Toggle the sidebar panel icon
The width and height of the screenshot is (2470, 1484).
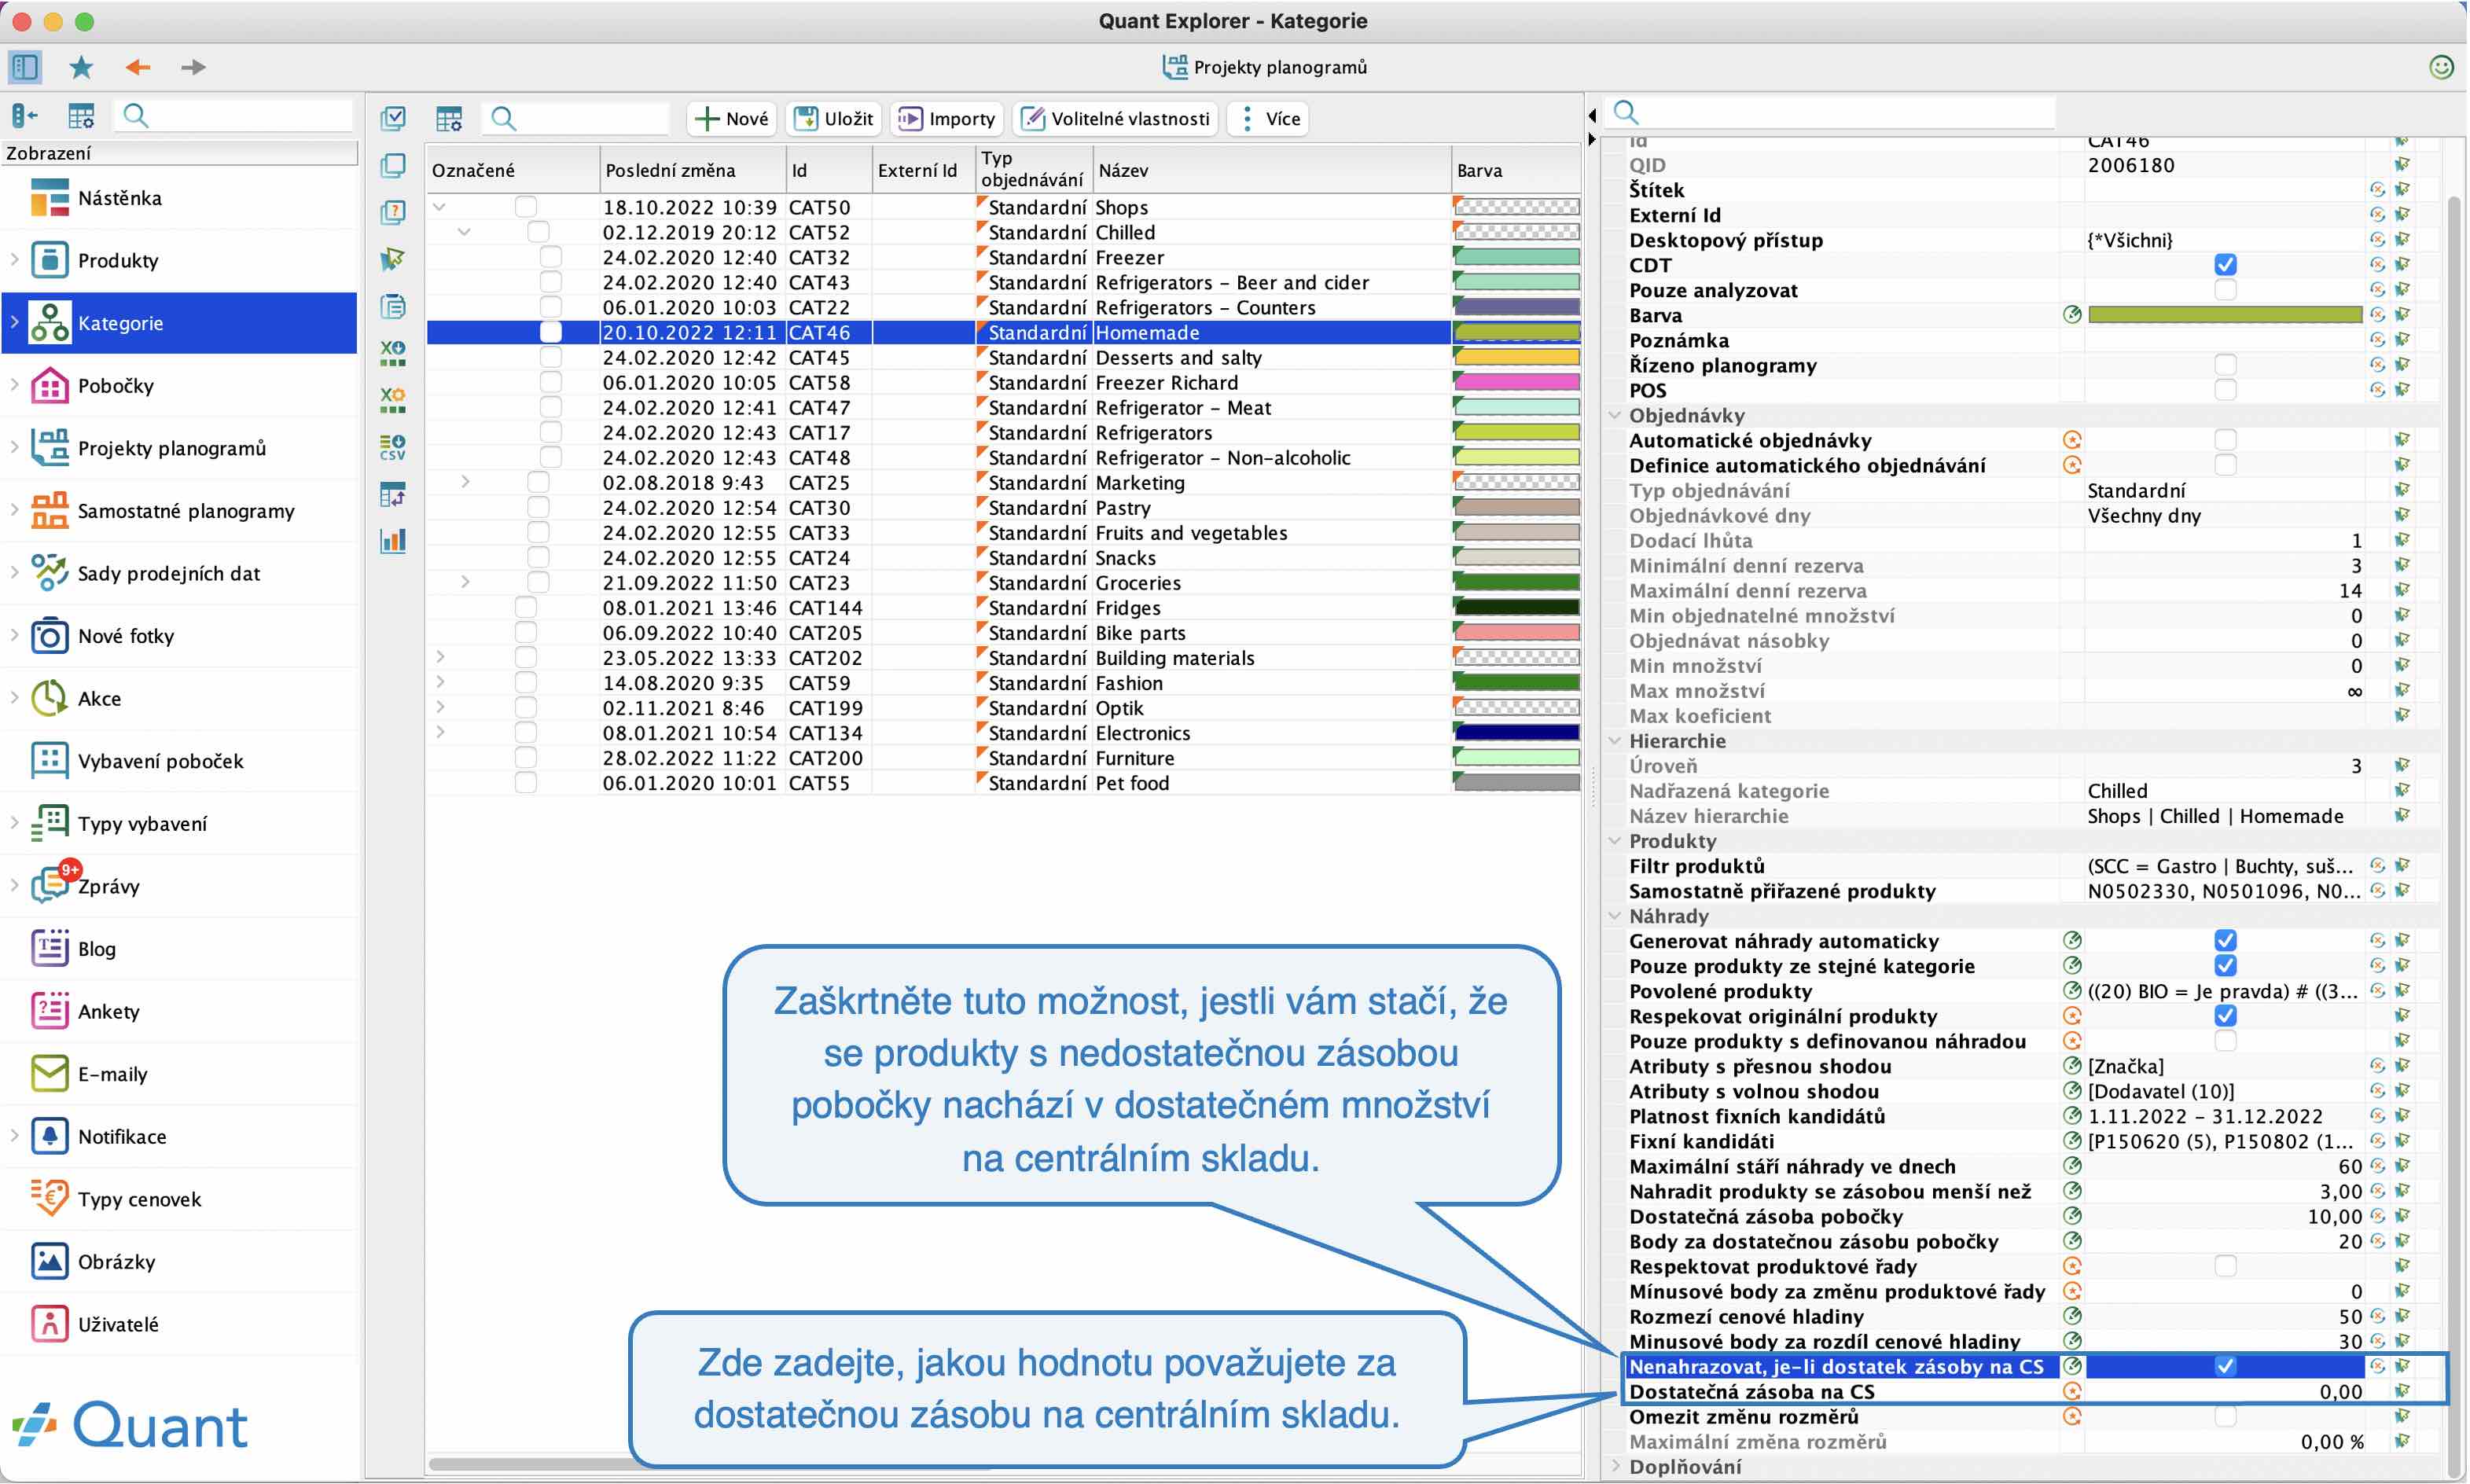(x=24, y=67)
